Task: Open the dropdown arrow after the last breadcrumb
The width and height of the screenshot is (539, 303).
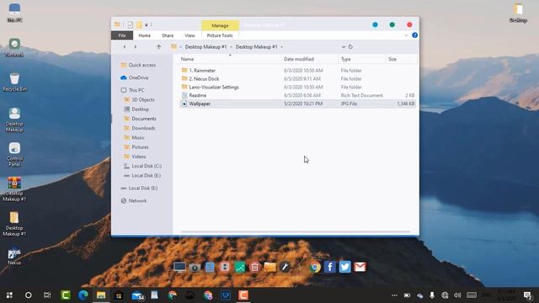Action: coord(281,47)
